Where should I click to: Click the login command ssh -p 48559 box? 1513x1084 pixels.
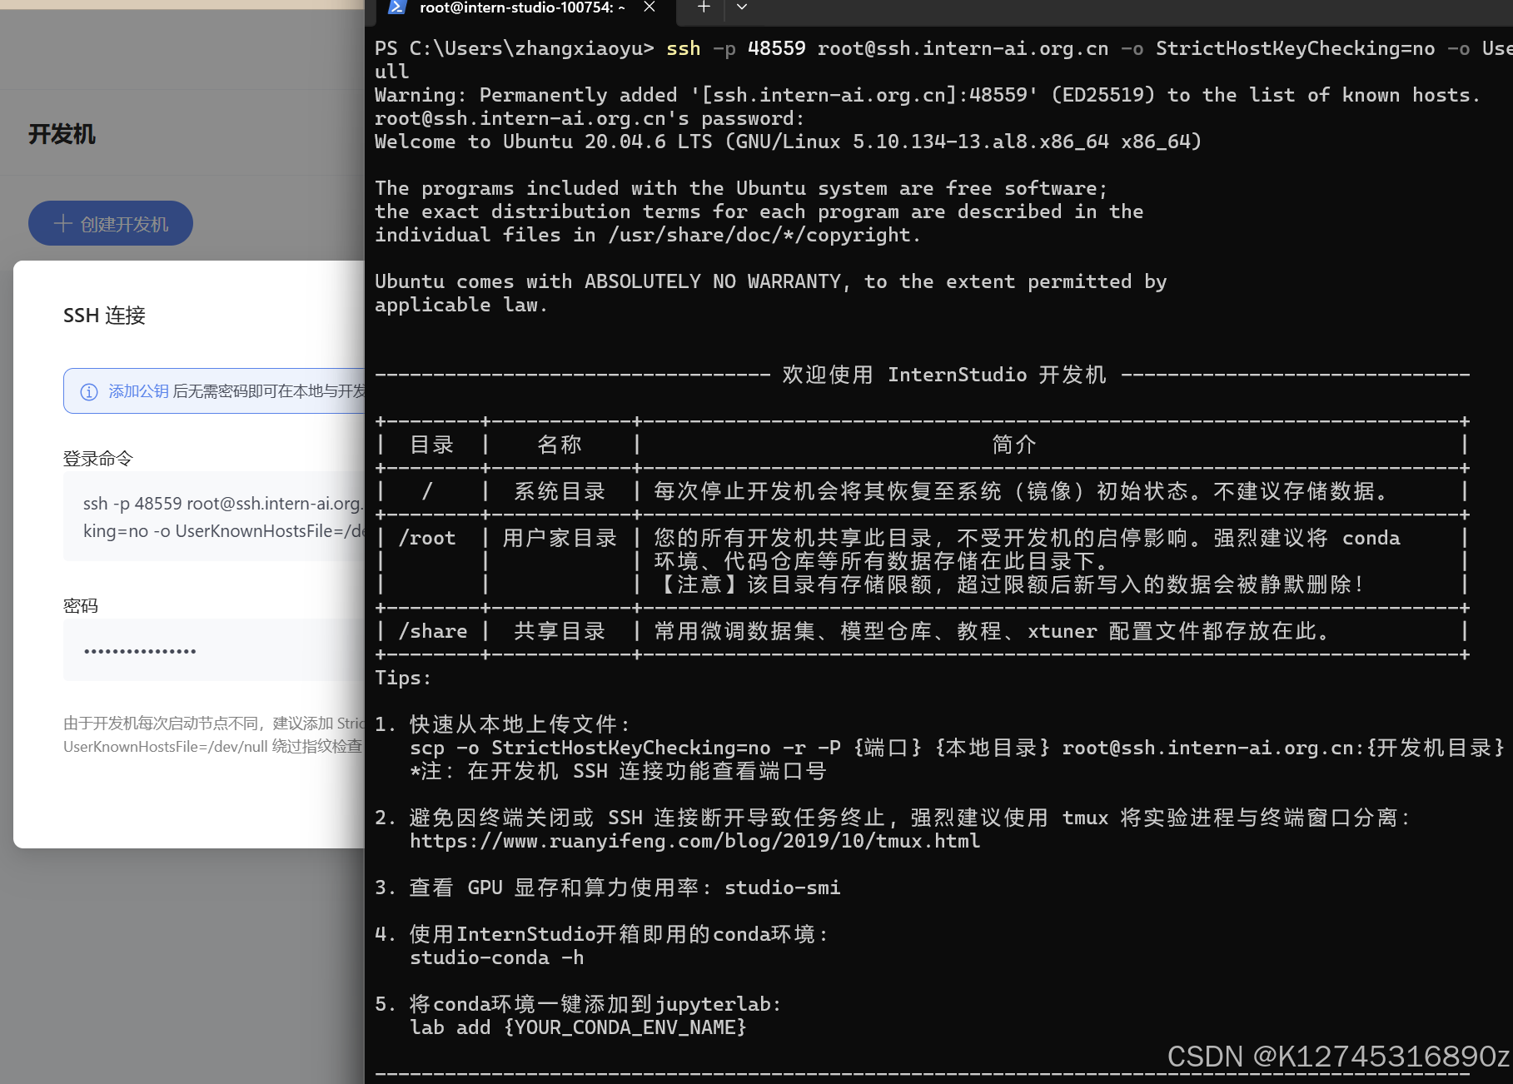(x=214, y=516)
